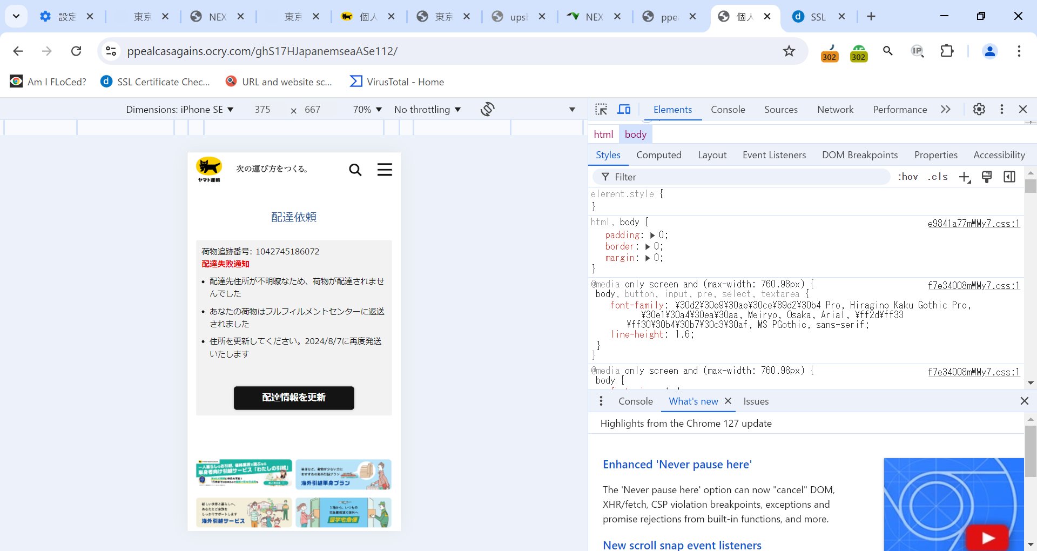The height and width of the screenshot is (551, 1037).
Task: Switch to the Elements tab
Action: [672, 109]
